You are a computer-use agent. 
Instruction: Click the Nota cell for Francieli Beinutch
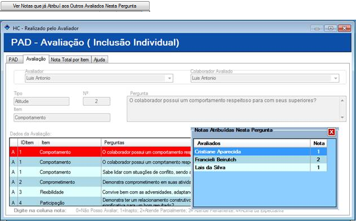pyautogui.click(x=318, y=160)
